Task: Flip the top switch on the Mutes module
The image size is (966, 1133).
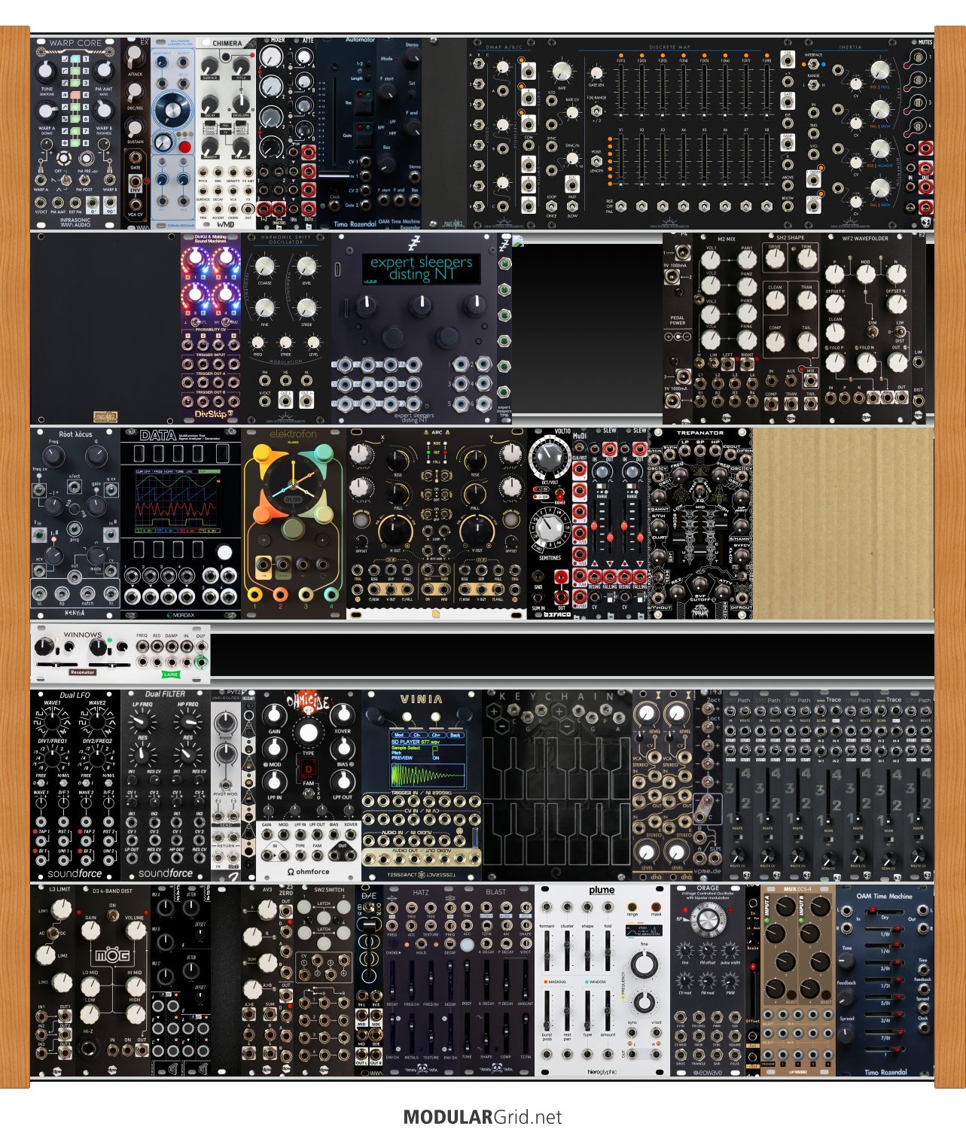Action: (x=919, y=57)
